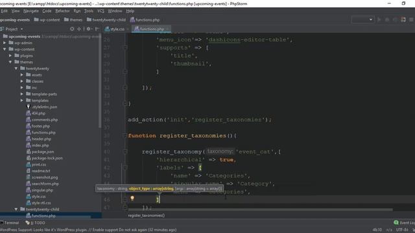Image resolution: width=415 pixels, height=233 pixels.
Task: Select package.json in the project tree
Action: tap(40, 151)
